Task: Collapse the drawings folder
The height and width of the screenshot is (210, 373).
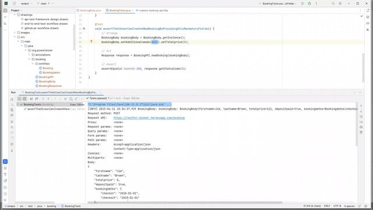Action: (15, 15)
